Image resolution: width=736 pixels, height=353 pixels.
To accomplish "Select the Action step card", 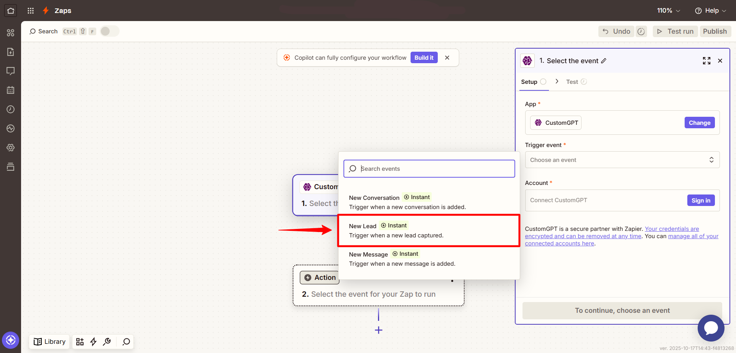I will click(x=378, y=285).
